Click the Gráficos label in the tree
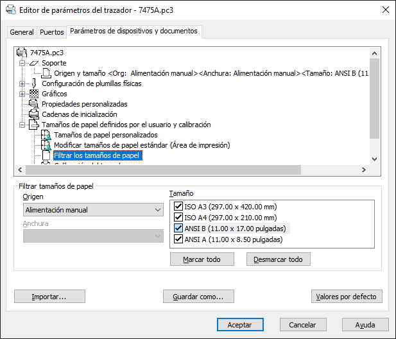The height and width of the screenshot is (339, 396). (x=55, y=94)
